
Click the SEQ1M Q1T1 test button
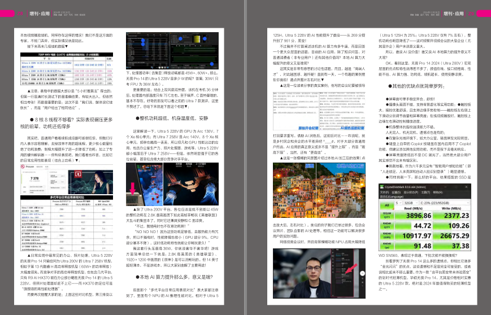pos(386,215)
